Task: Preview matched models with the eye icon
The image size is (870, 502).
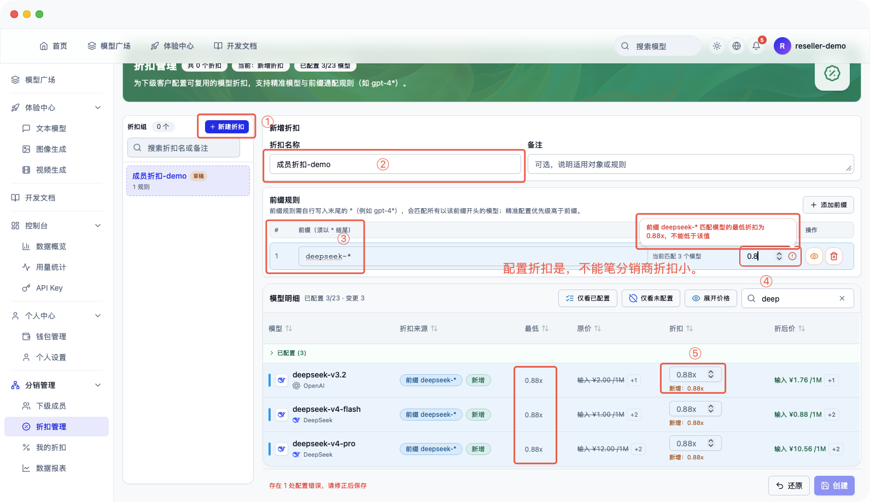Action: click(814, 256)
